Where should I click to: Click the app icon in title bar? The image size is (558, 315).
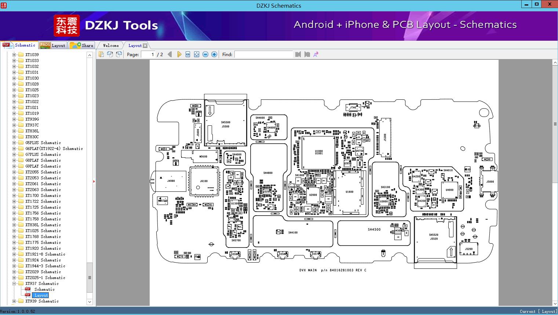tap(4, 6)
